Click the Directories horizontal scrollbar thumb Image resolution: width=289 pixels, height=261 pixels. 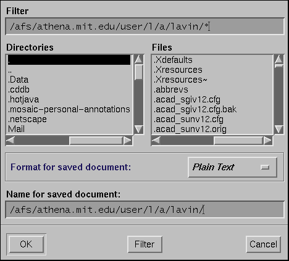(x=96, y=141)
